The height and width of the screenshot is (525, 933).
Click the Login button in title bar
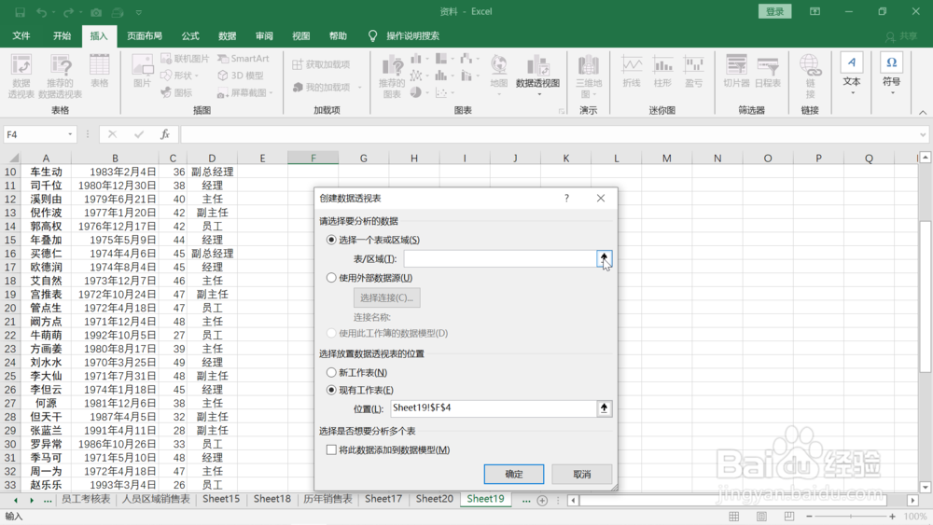pyautogui.click(x=774, y=11)
